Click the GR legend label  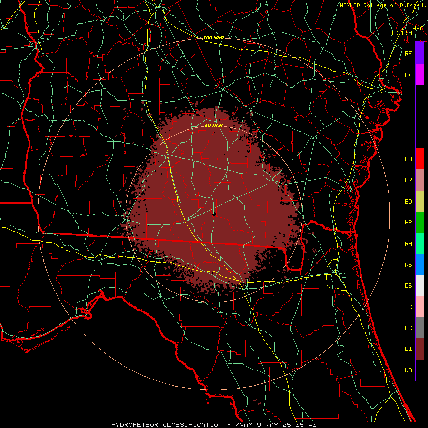[409, 180]
